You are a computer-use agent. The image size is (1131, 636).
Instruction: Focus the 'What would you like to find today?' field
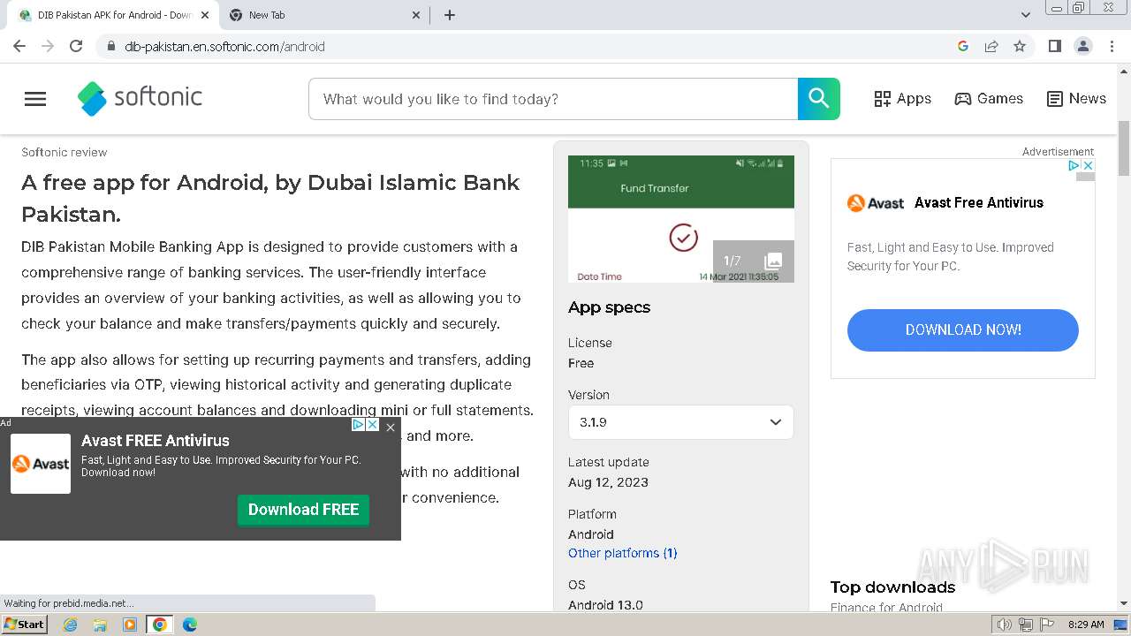(x=553, y=99)
